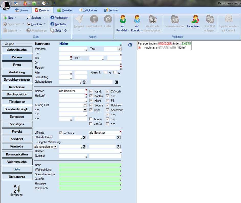Open the Geburtsdatum calendar picker icon
Image resolution: width=241 pixels, height=203 pixels.
pos(85,82)
